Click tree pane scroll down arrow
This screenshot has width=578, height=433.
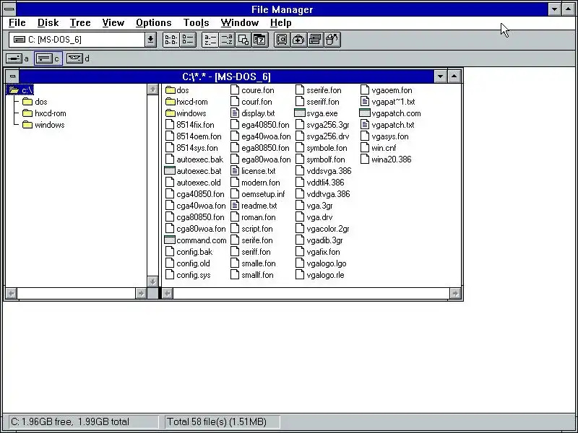152,281
